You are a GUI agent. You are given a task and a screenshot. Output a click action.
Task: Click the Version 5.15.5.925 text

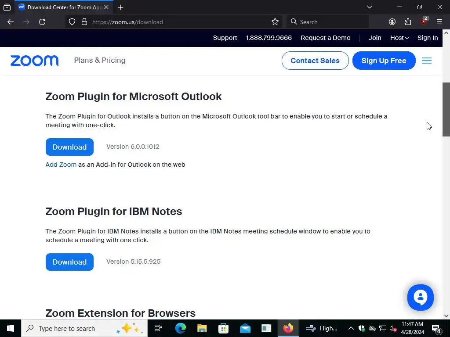(134, 262)
